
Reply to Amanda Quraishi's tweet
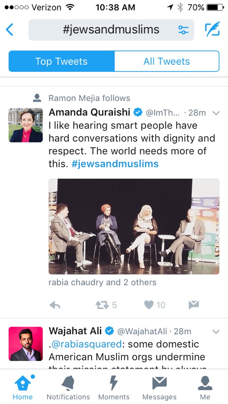click(55, 305)
